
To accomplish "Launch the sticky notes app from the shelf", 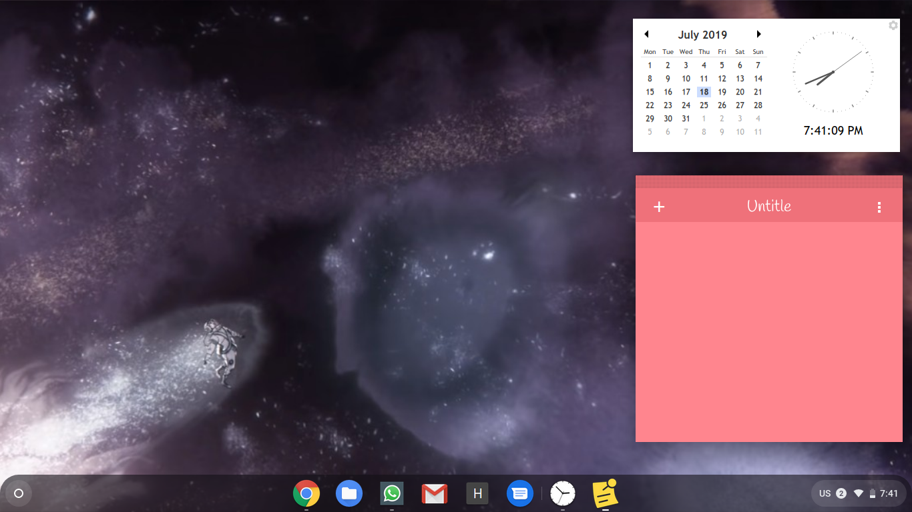I will pyautogui.click(x=604, y=493).
